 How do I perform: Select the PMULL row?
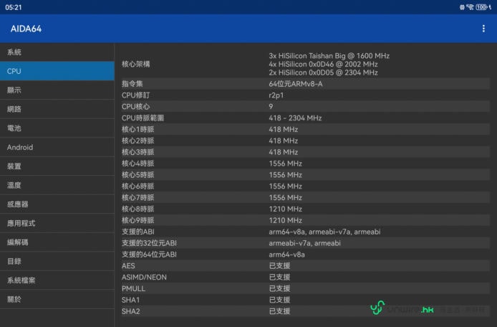click(306, 288)
